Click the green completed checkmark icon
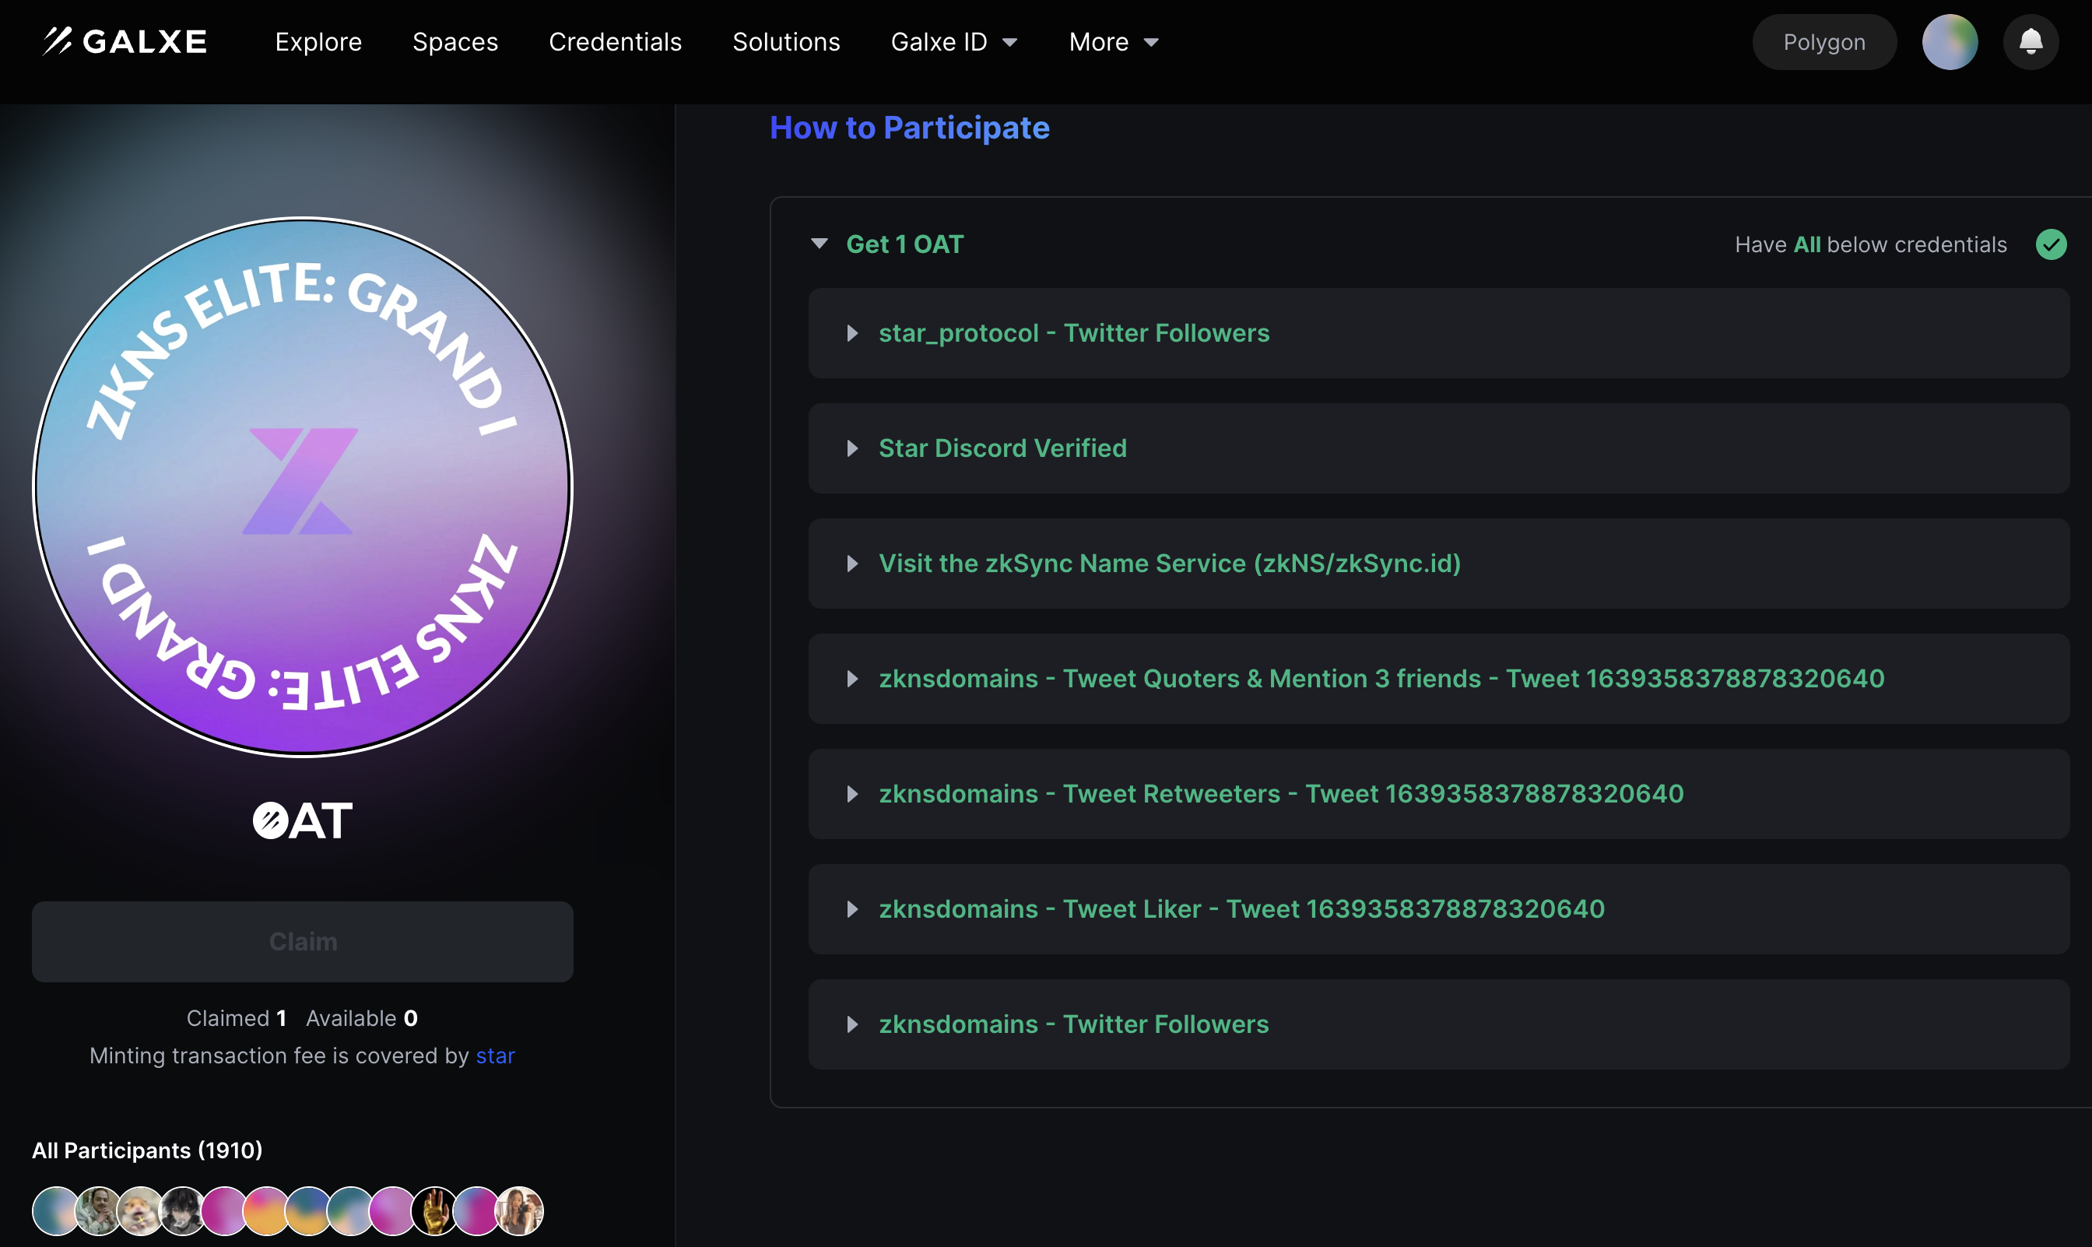 tap(2051, 244)
